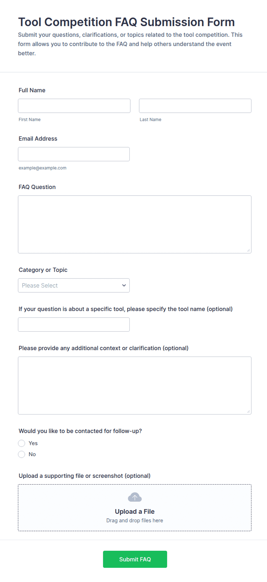Click the Submit FAQ button

pyautogui.click(x=135, y=559)
